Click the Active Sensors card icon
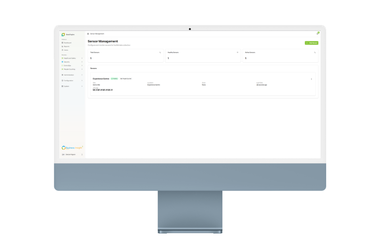Screen dimensions: 376x250 coord(315,53)
